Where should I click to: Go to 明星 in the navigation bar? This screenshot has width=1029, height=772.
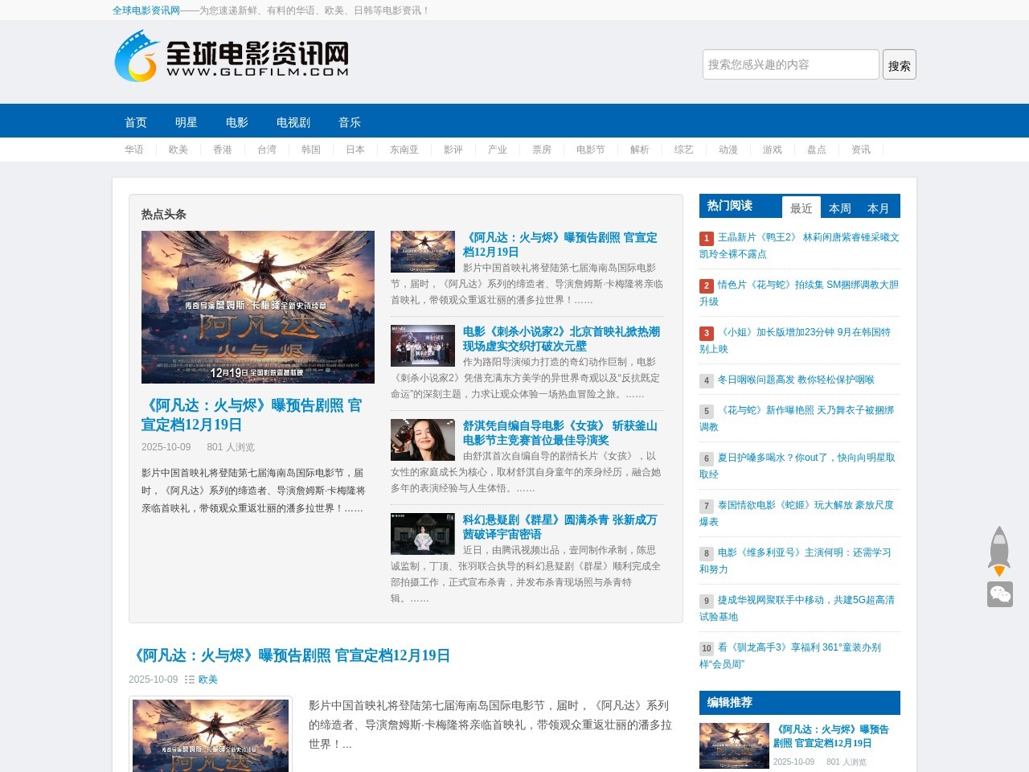(187, 122)
